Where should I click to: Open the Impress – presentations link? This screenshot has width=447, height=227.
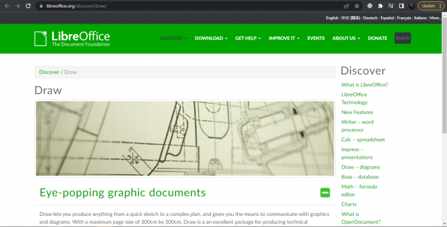coord(357,154)
